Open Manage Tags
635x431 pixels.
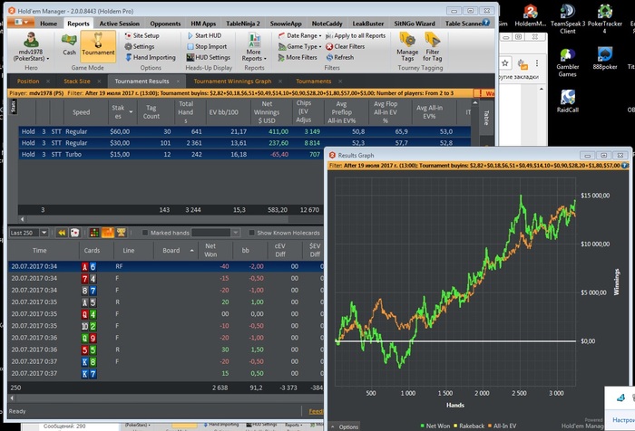click(x=407, y=47)
